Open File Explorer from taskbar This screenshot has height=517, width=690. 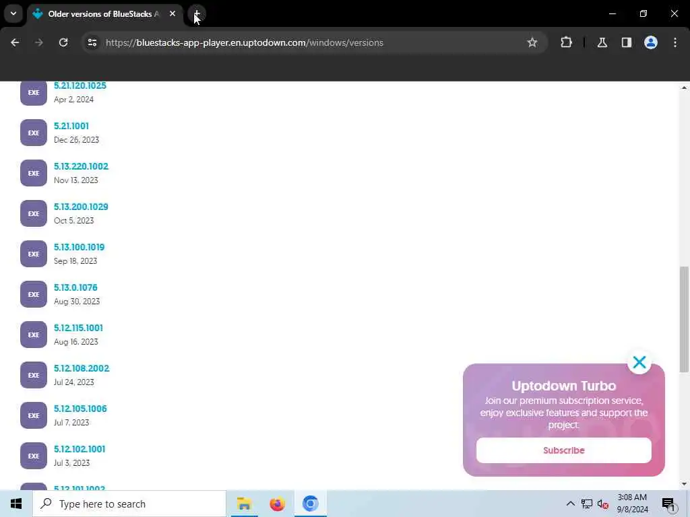(244, 504)
